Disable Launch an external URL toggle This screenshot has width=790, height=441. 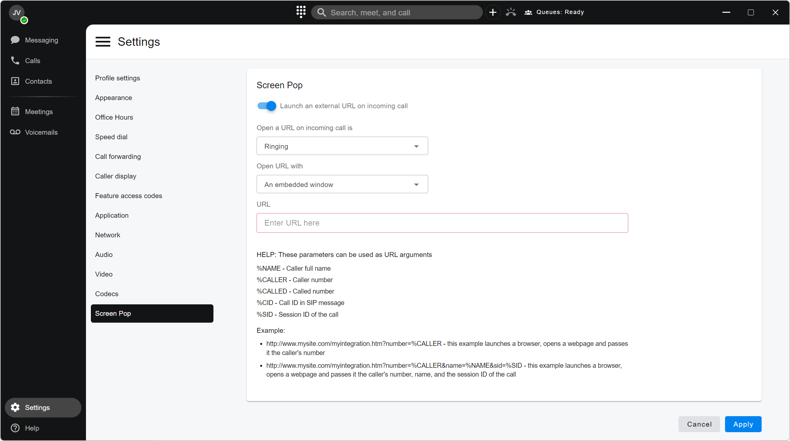[267, 106]
